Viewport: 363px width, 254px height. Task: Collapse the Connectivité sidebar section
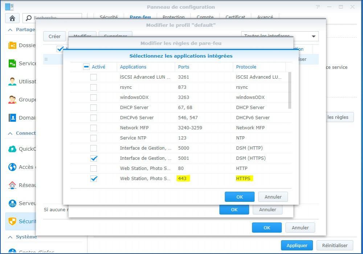click(10, 133)
